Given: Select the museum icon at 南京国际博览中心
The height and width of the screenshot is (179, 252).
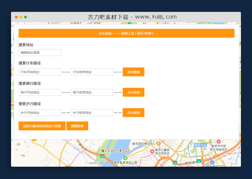Looking at the screenshot, I should click(x=158, y=143).
